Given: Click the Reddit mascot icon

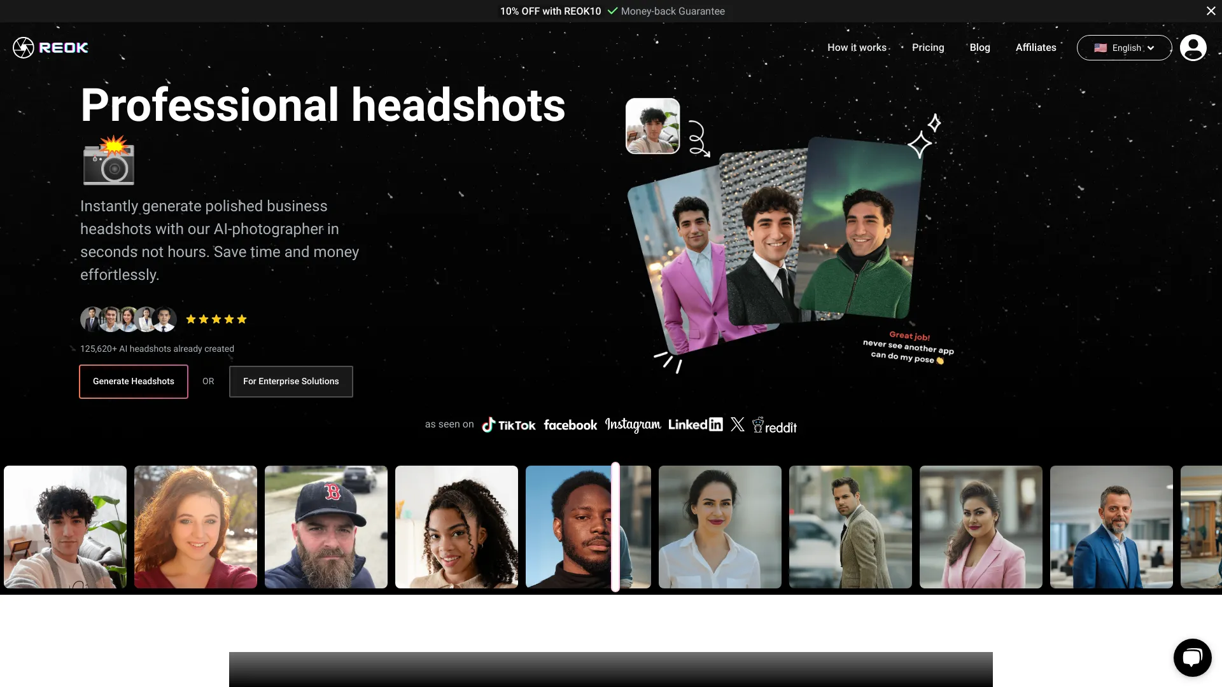Looking at the screenshot, I should point(759,425).
